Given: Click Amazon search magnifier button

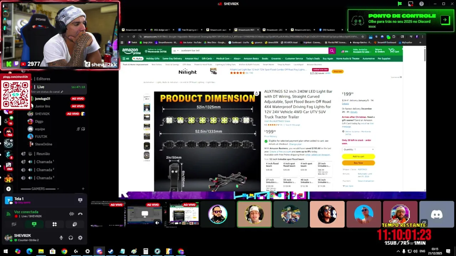Looking at the screenshot, I should coord(332,51).
